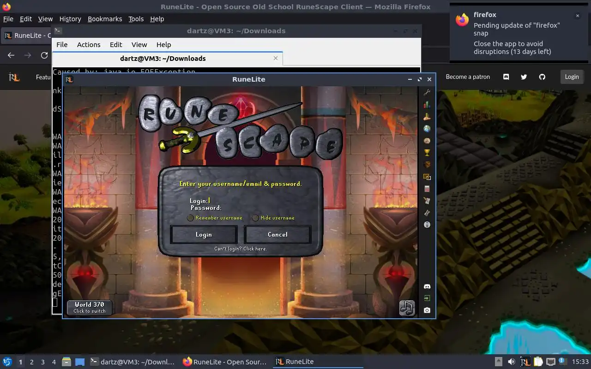Open the Firefox Tools menu
Image resolution: width=591 pixels, height=369 pixels.
click(136, 19)
